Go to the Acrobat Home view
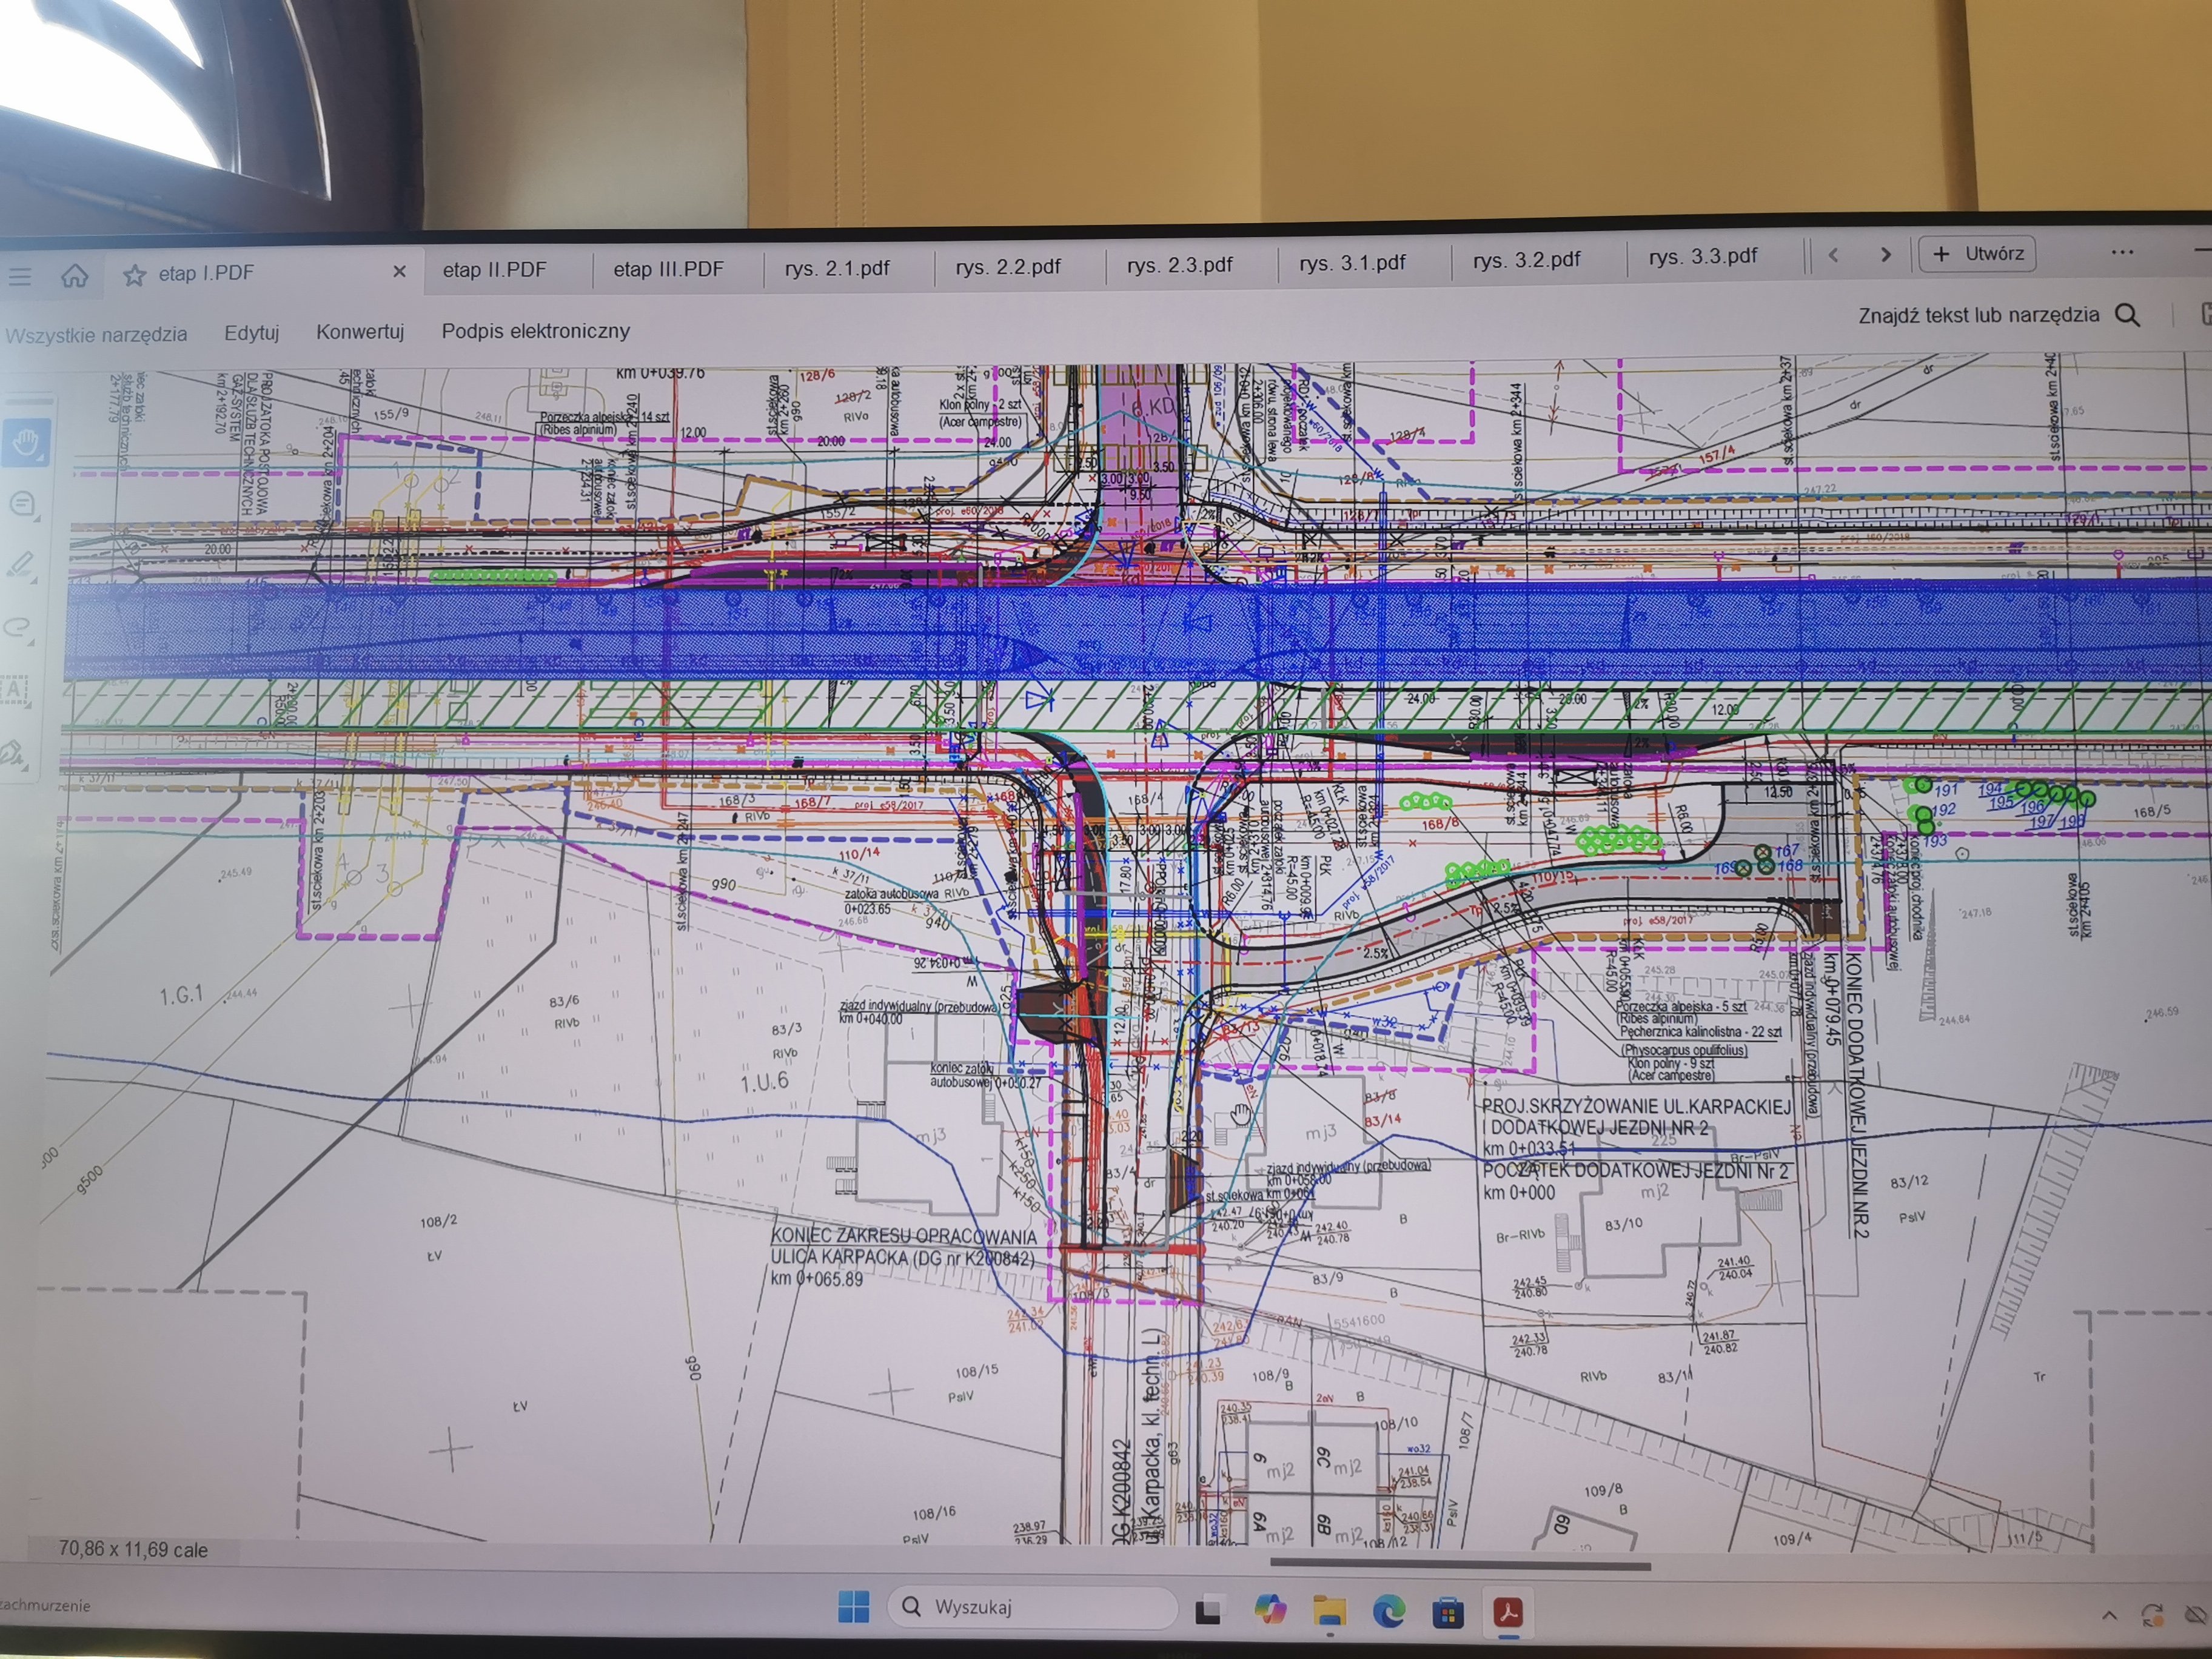Image resolution: width=2212 pixels, height=1659 pixels. coord(75,275)
